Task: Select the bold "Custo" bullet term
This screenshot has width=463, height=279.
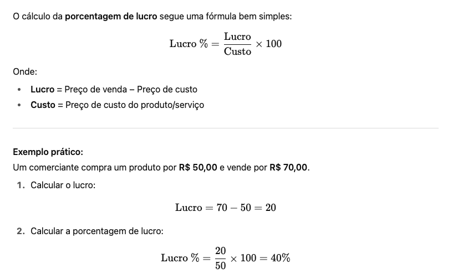Action: pos(43,105)
